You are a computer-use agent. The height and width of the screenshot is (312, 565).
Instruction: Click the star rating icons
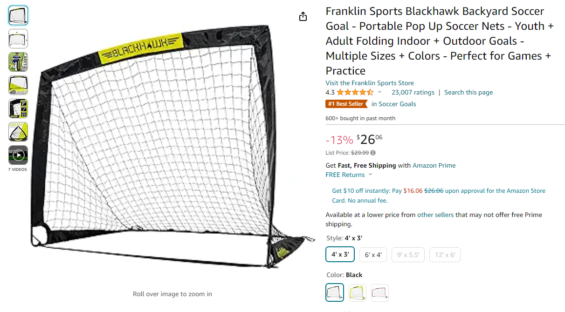coord(355,92)
